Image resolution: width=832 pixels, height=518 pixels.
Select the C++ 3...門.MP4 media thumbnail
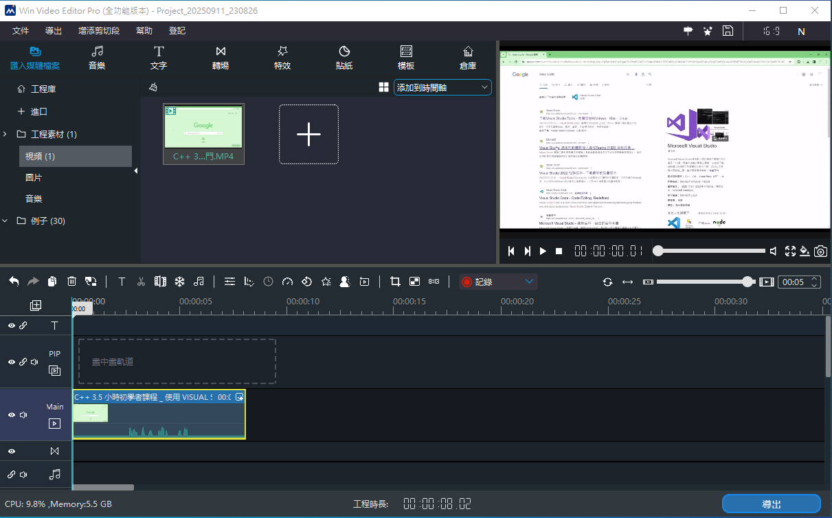(203, 134)
